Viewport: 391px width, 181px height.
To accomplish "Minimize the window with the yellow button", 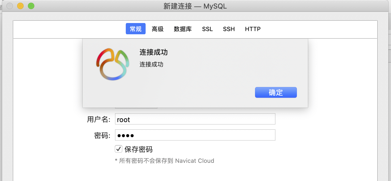I will [20, 6].
